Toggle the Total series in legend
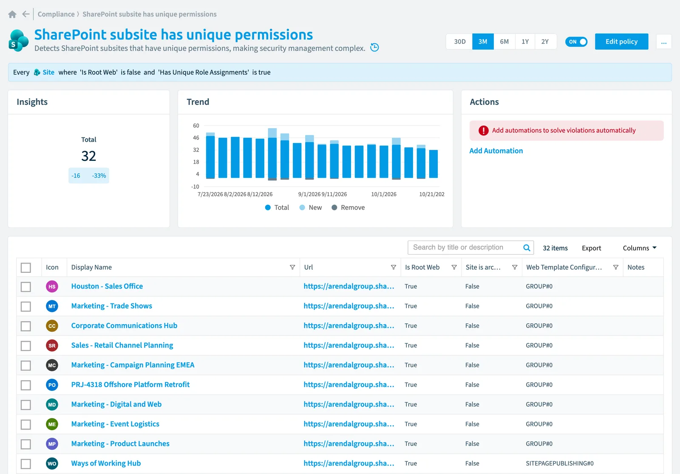The width and height of the screenshot is (680, 474). [x=277, y=208]
